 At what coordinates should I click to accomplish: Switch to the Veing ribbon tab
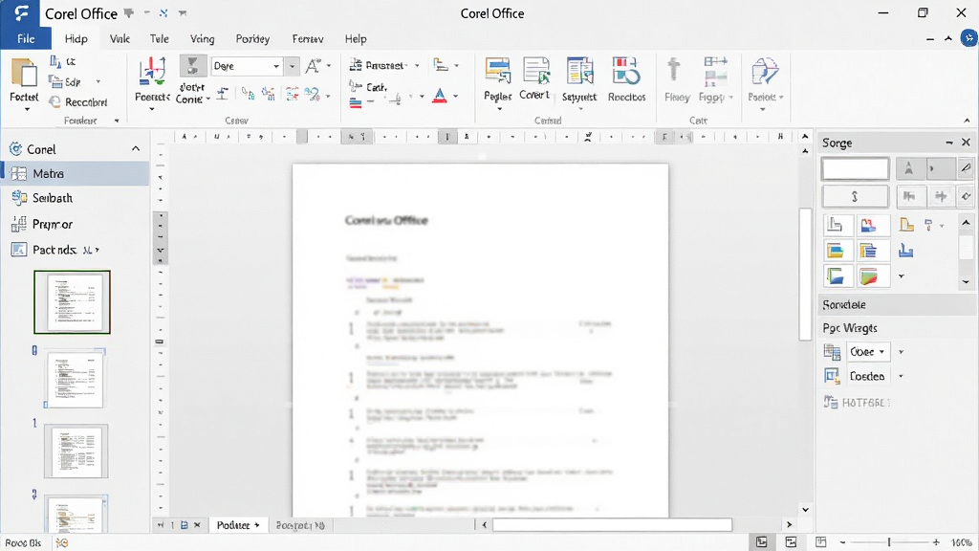point(203,38)
